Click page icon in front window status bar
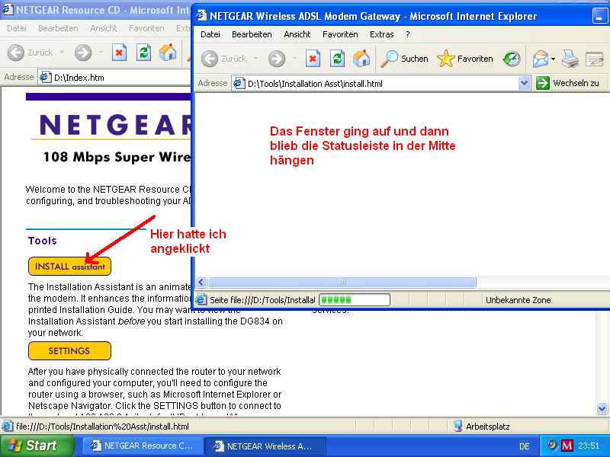This screenshot has height=457, width=610. tap(201, 299)
